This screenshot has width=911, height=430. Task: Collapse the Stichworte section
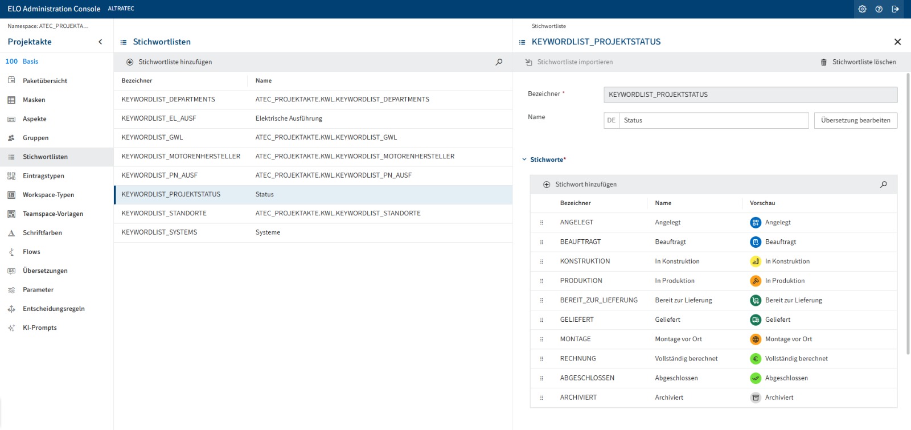[x=524, y=159]
